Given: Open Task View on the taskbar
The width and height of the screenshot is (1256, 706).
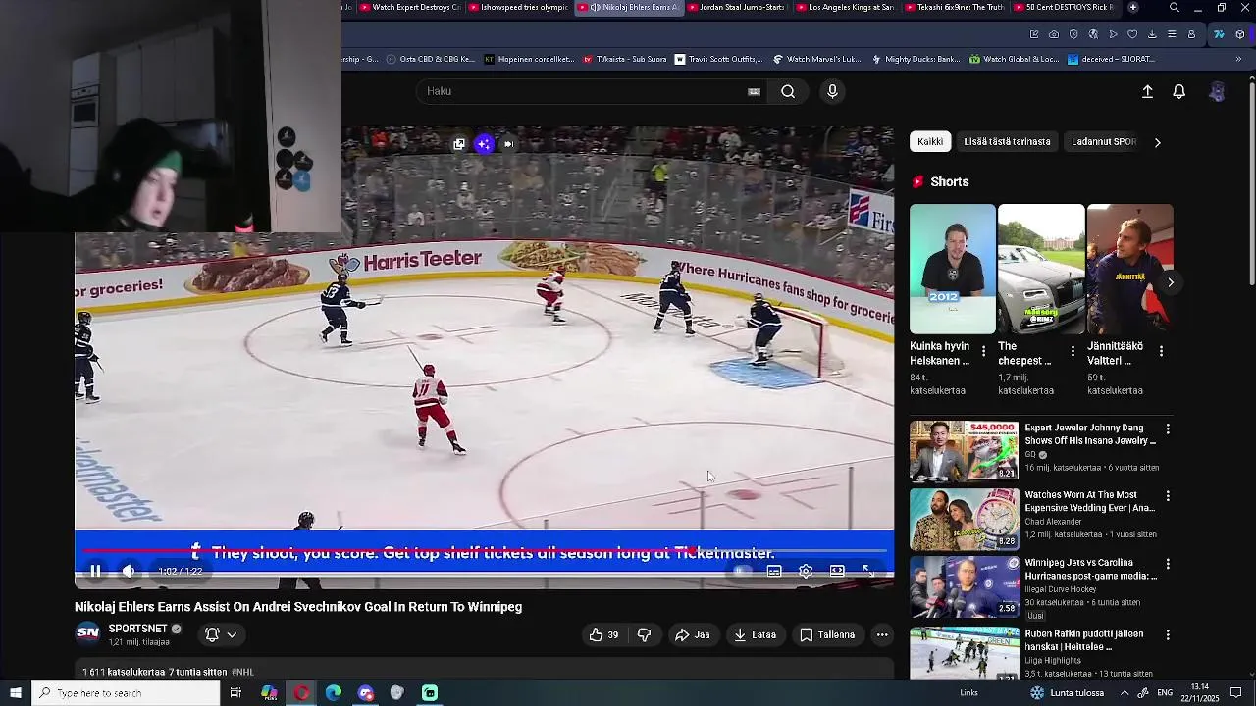Looking at the screenshot, I should click(x=235, y=693).
